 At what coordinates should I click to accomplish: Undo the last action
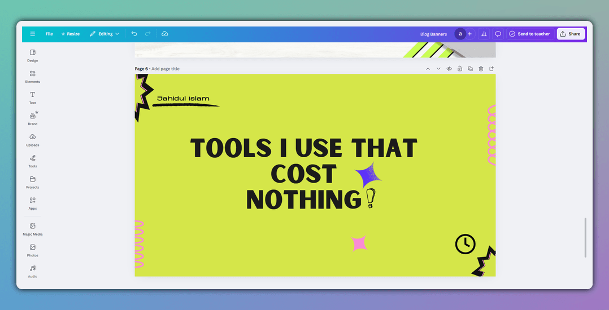pos(134,34)
